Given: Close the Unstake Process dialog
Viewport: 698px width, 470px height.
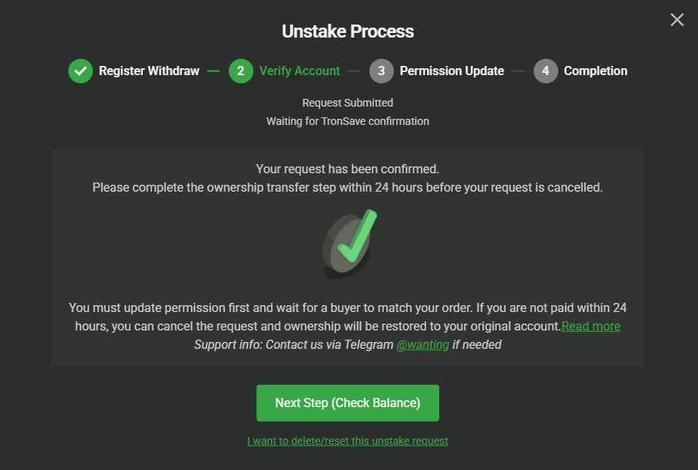Looking at the screenshot, I should (x=676, y=20).
